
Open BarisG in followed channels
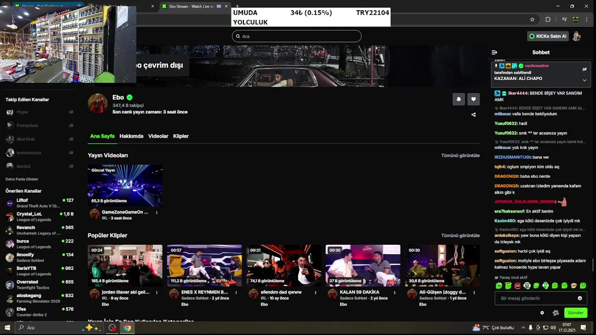40,166
